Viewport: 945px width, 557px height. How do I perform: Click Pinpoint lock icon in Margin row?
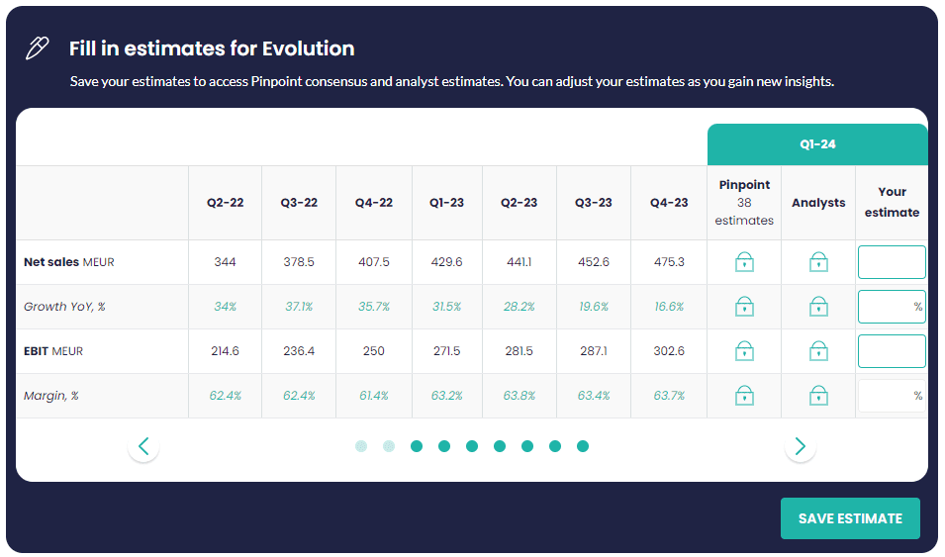pos(744,396)
